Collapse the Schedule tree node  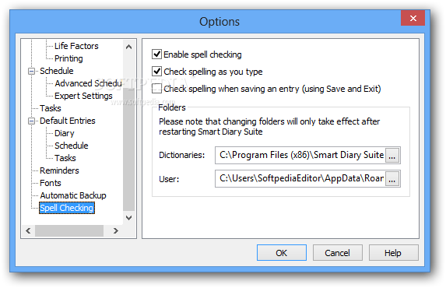[x=31, y=71]
